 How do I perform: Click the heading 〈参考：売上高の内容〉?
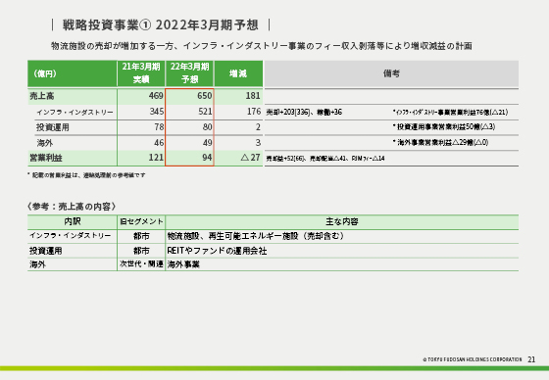(x=72, y=207)
